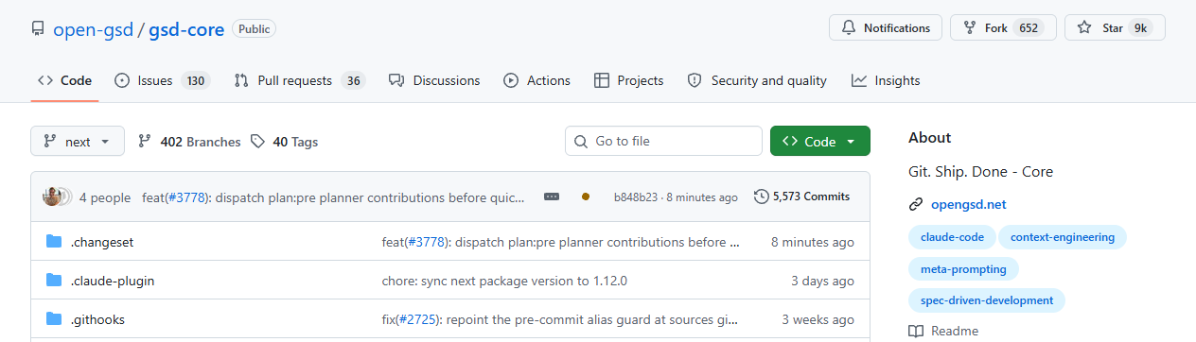The image size is (1196, 342).
Task: Click the tags icon next to 40 Tags
Action: click(257, 142)
